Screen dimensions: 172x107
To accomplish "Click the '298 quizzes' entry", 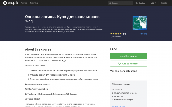I will click(x=117, y=96).
